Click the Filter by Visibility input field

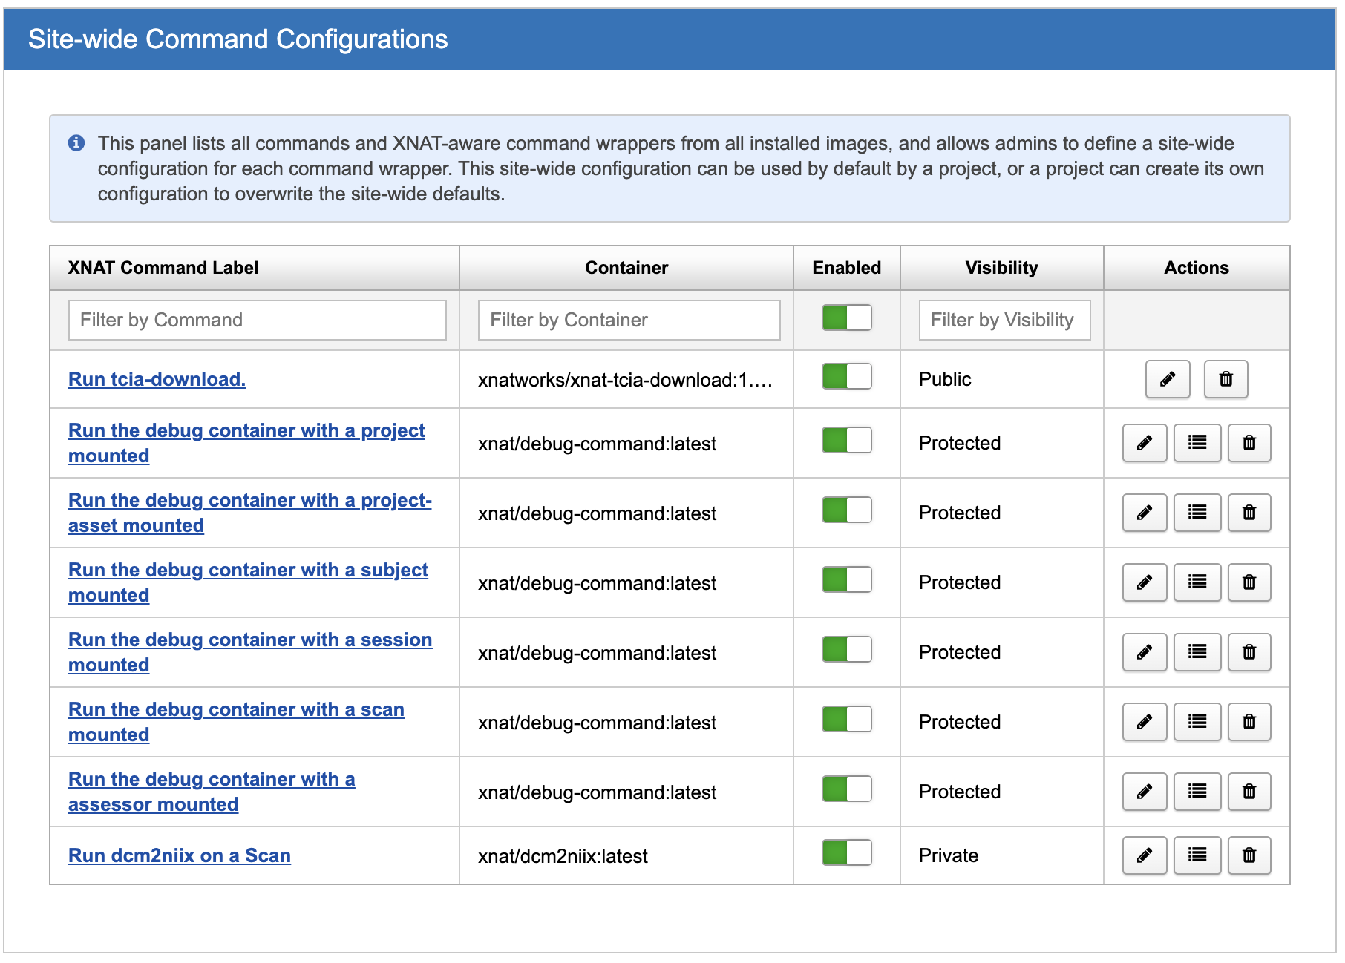pos(1004,320)
